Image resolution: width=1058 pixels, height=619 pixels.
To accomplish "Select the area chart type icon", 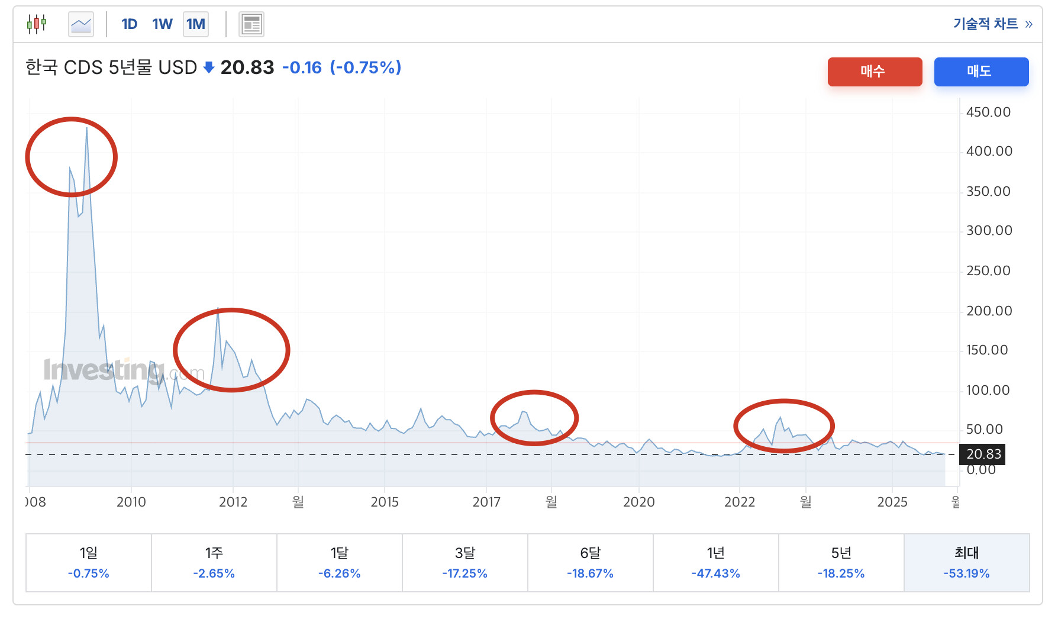I will coord(81,24).
